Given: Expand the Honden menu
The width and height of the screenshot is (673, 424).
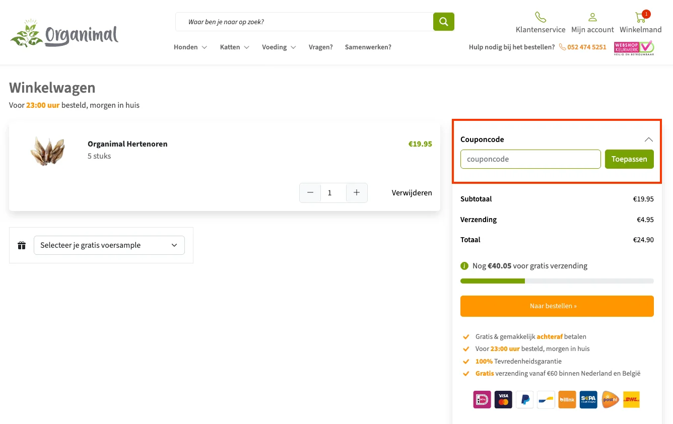Looking at the screenshot, I should pos(190,47).
